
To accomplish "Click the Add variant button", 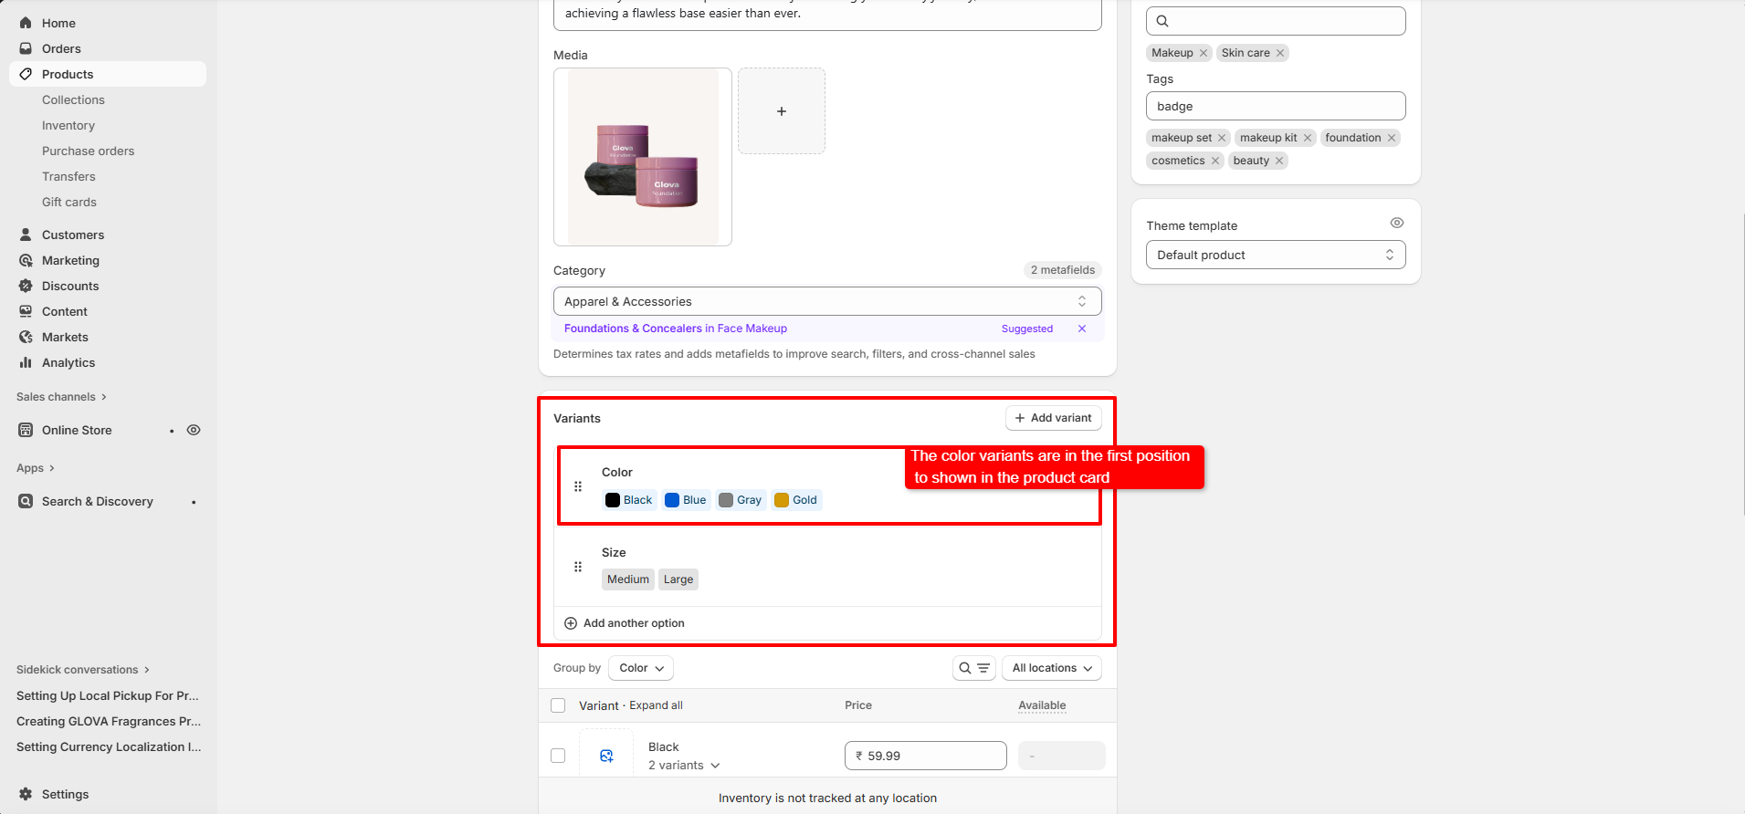I will click(x=1053, y=418).
